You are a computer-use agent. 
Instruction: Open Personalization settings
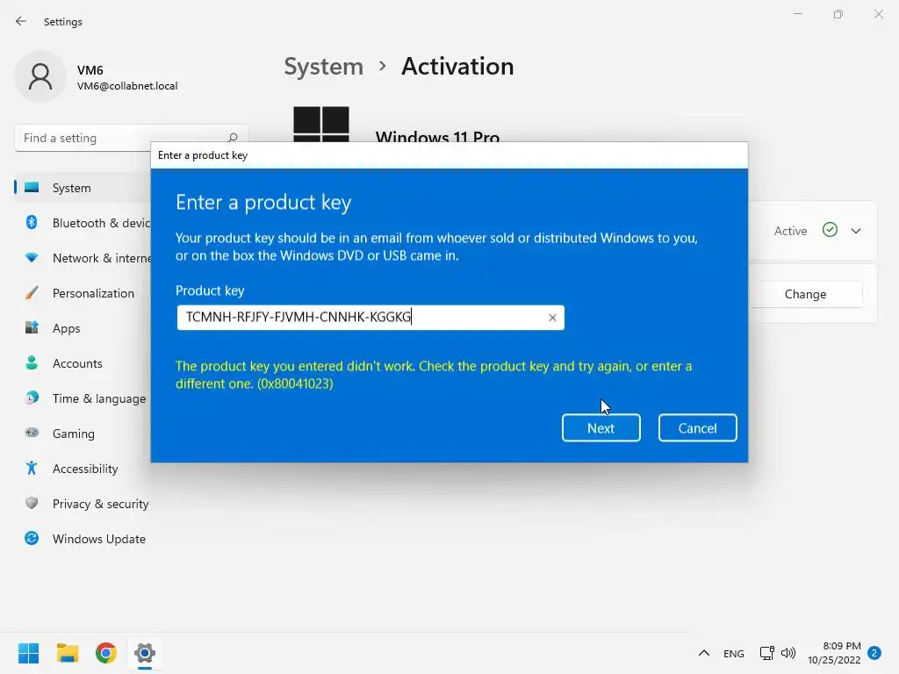click(83, 293)
